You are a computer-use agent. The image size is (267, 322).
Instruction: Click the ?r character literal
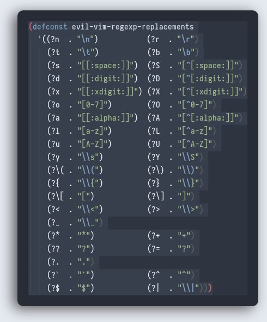[x=155, y=39]
